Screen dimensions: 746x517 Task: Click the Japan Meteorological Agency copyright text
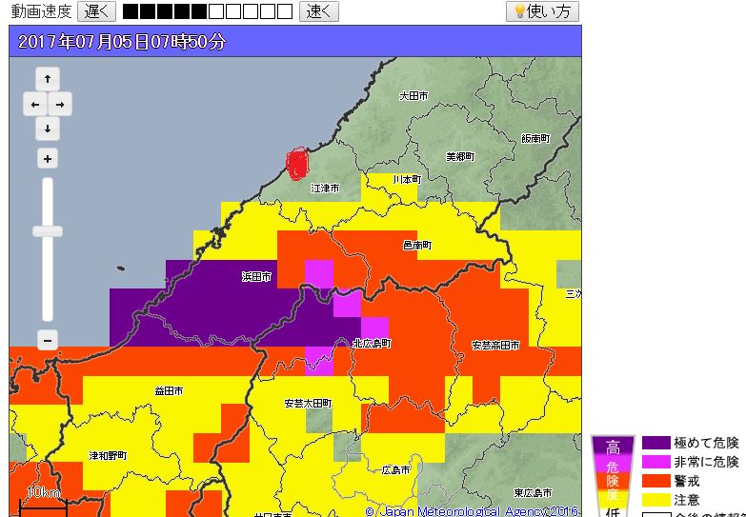point(472,511)
